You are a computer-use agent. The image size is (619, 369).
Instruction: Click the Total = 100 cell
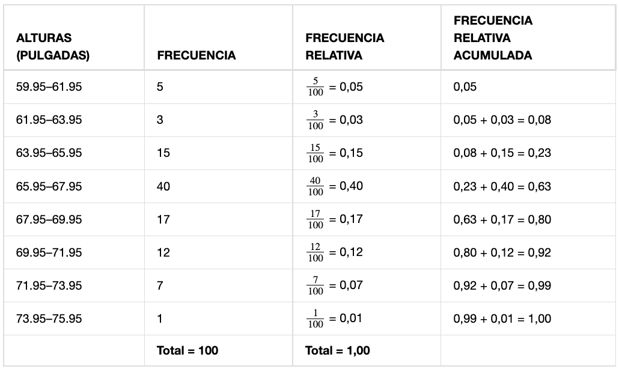[188, 350]
